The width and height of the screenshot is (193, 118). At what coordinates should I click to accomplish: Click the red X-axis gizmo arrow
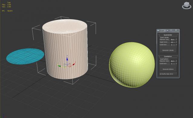[74, 64]
